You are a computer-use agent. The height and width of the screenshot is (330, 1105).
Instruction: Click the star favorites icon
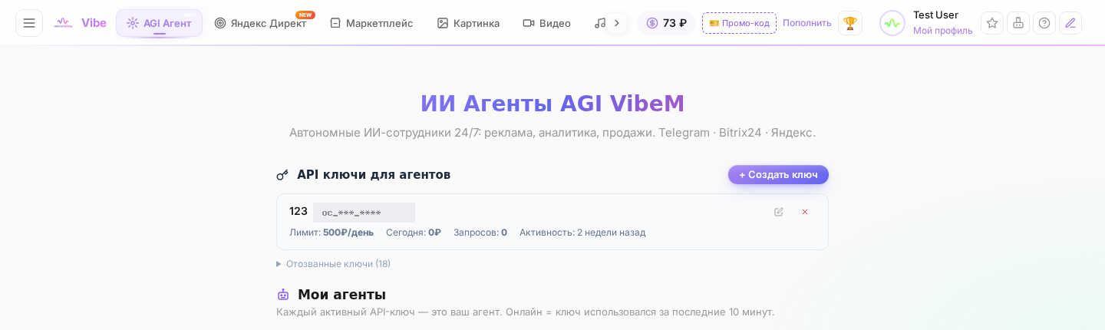[992, 23]
